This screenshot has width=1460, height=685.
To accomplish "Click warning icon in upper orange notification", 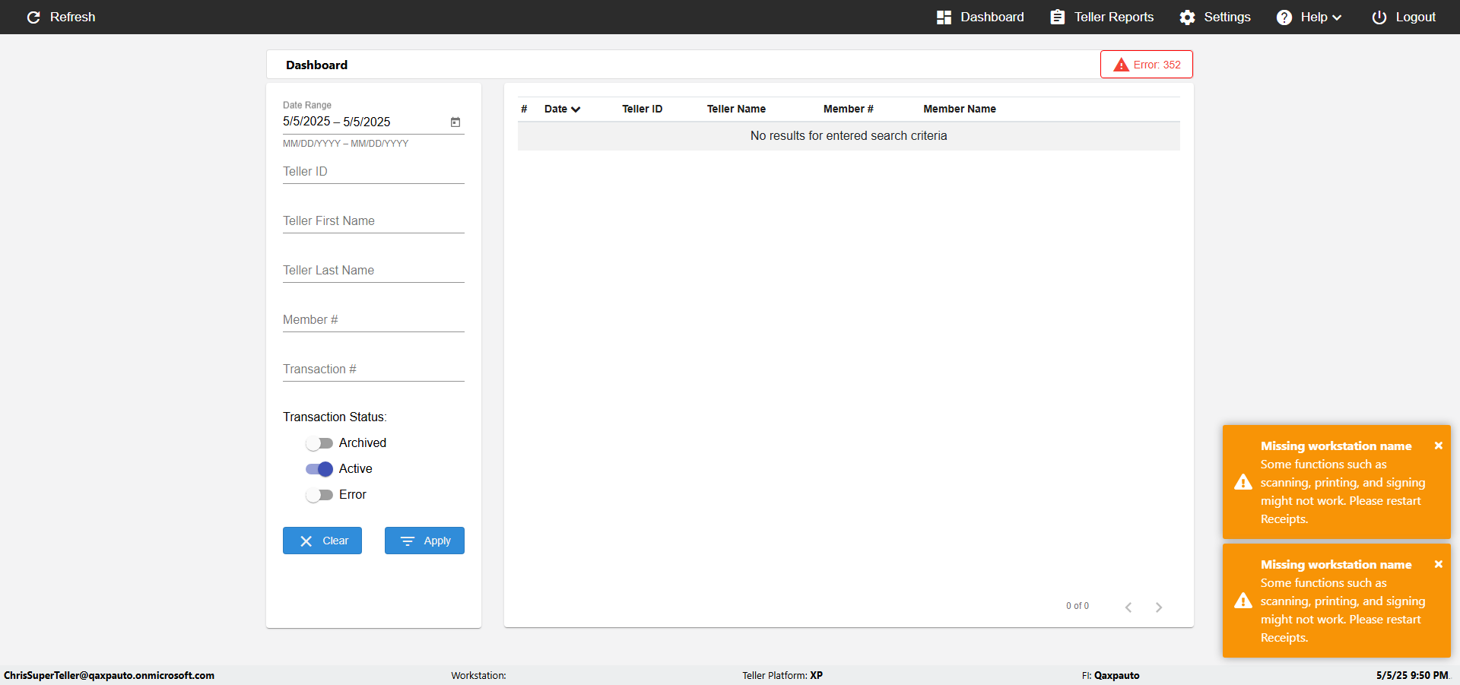I will (x=1243, y=482).
